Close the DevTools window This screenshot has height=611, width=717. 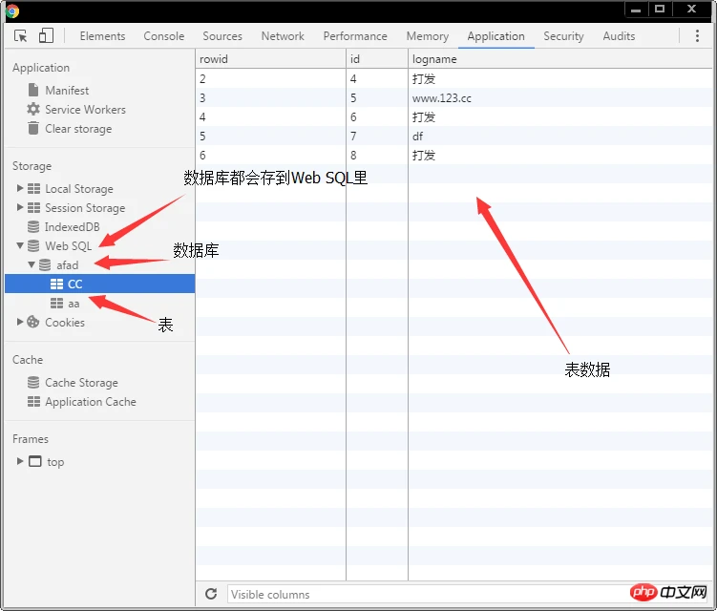(x=691, y=9)
